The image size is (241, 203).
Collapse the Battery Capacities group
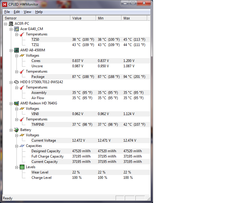(16, 146)
